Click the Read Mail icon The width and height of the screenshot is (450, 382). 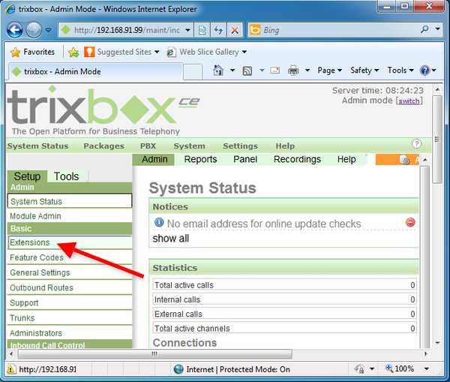pyautogui.click(x=274, y=71)
